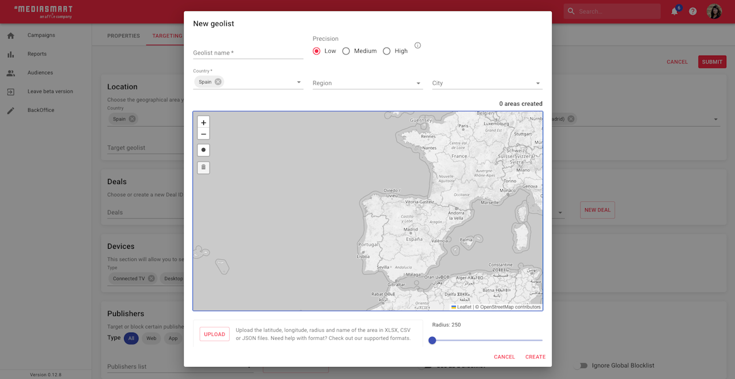Select the draw circle marker tool

pos(203,150)
